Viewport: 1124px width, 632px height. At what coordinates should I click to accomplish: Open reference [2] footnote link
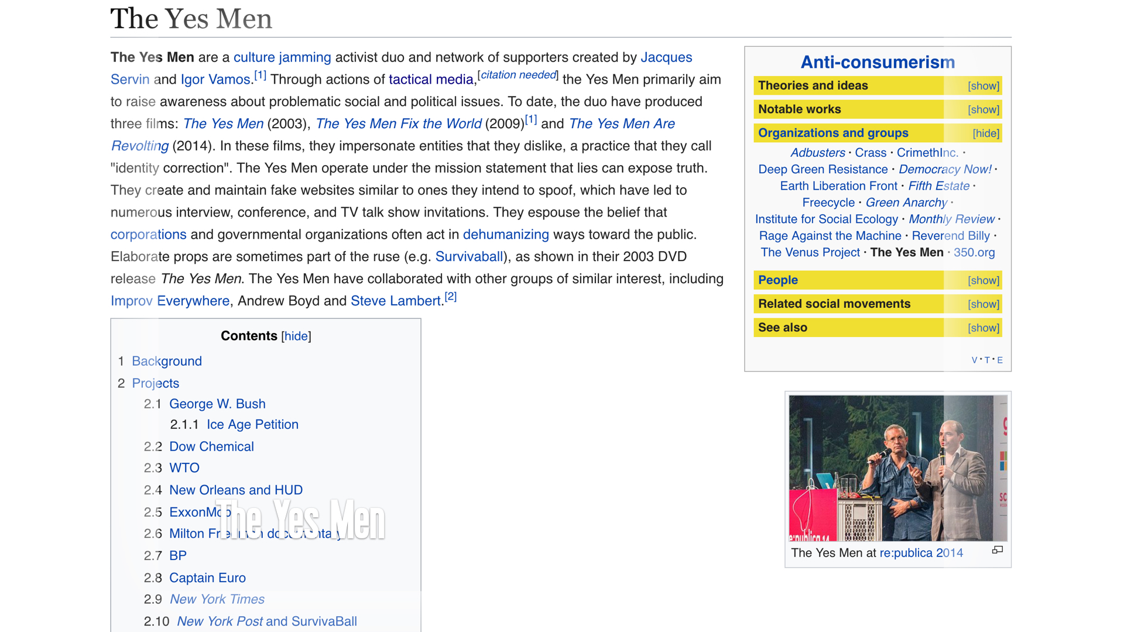[x=451, y=297]
